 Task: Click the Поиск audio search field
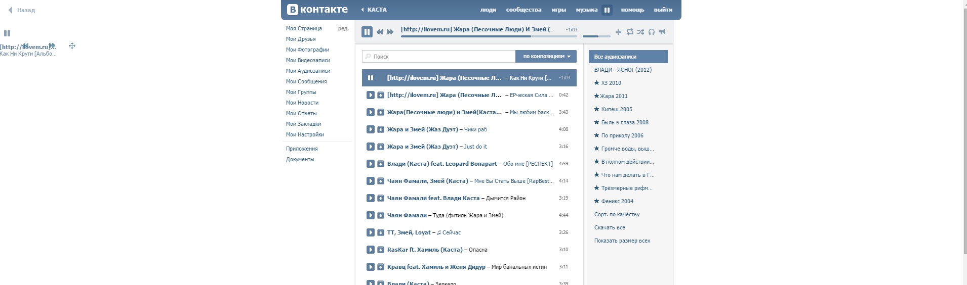pyautogui.click(x=439, y=57)
